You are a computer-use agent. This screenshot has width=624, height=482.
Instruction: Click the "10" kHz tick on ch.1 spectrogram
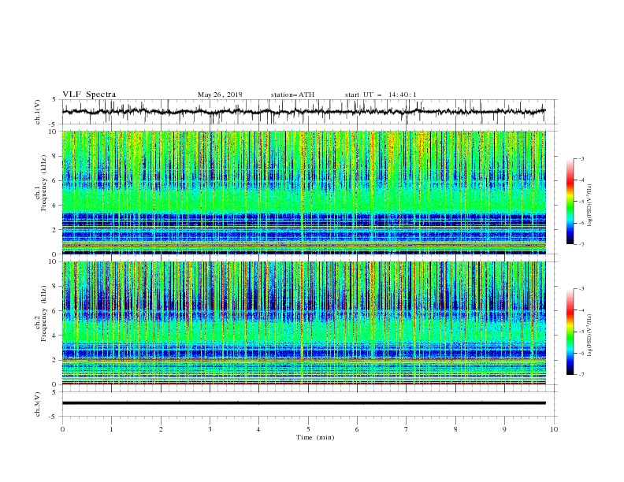[x=54, y=132]
